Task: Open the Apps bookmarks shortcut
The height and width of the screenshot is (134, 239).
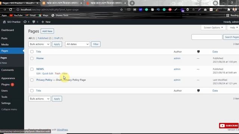Action: (4, 15)
